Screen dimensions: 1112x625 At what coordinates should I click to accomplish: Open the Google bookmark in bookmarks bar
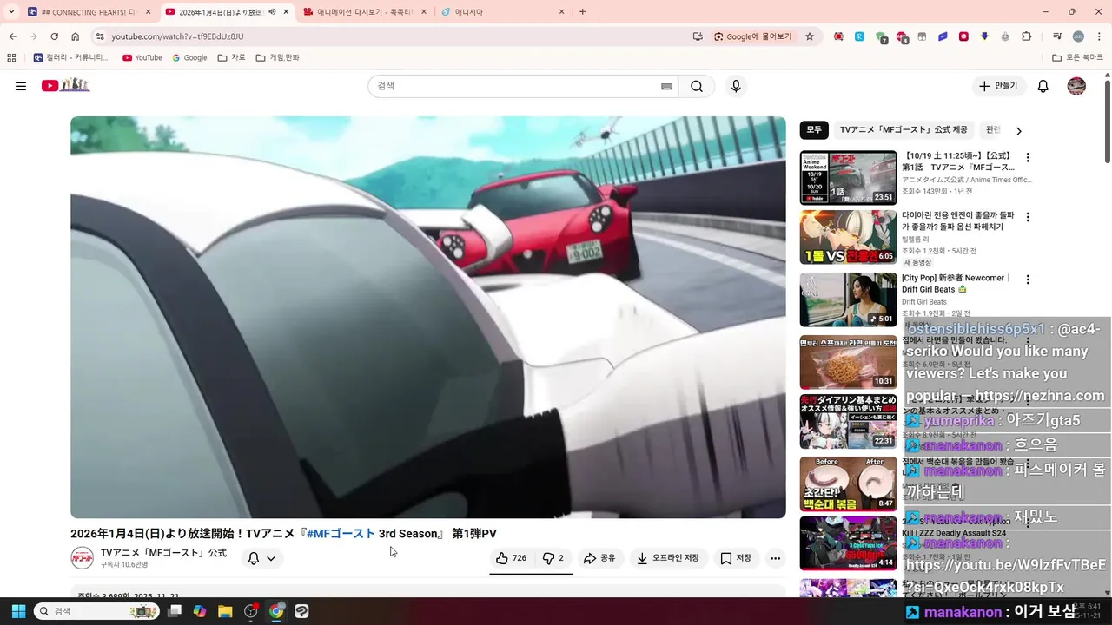[x=189, y=58]
